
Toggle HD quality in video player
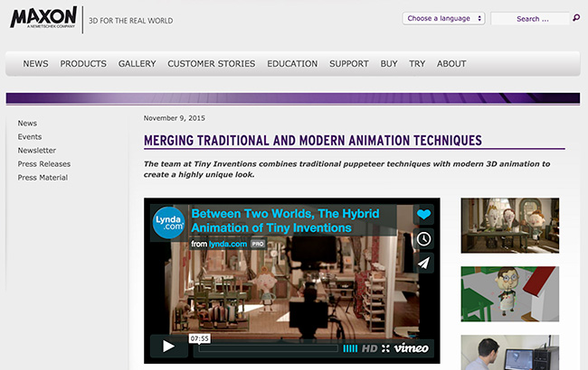click(x=369, y=348)
